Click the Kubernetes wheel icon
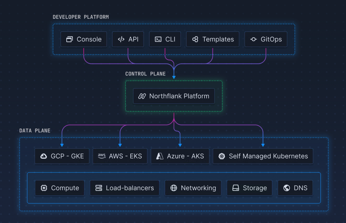 [222, 156]
